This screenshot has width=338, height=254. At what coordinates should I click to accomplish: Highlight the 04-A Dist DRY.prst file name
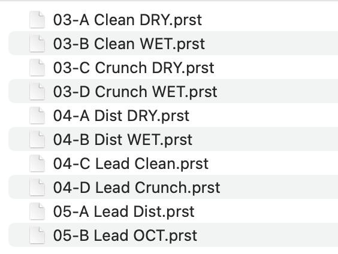click(x=122, y=116)
